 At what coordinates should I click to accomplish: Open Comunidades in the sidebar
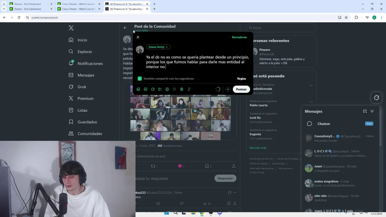[85, 134]
